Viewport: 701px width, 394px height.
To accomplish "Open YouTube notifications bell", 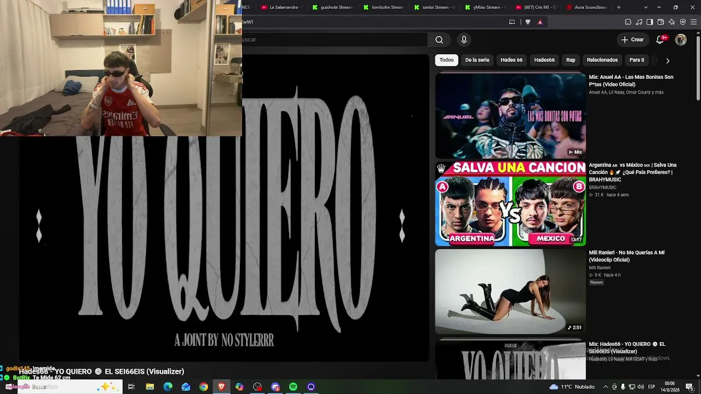I will pos(660,39).
